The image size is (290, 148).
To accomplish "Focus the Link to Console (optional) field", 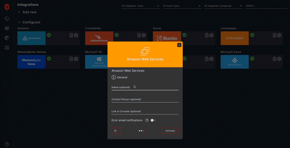I will (145, 111).
